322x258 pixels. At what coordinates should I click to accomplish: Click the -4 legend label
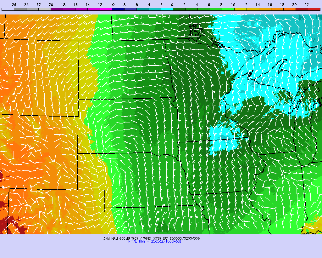[x=147, y=4]
